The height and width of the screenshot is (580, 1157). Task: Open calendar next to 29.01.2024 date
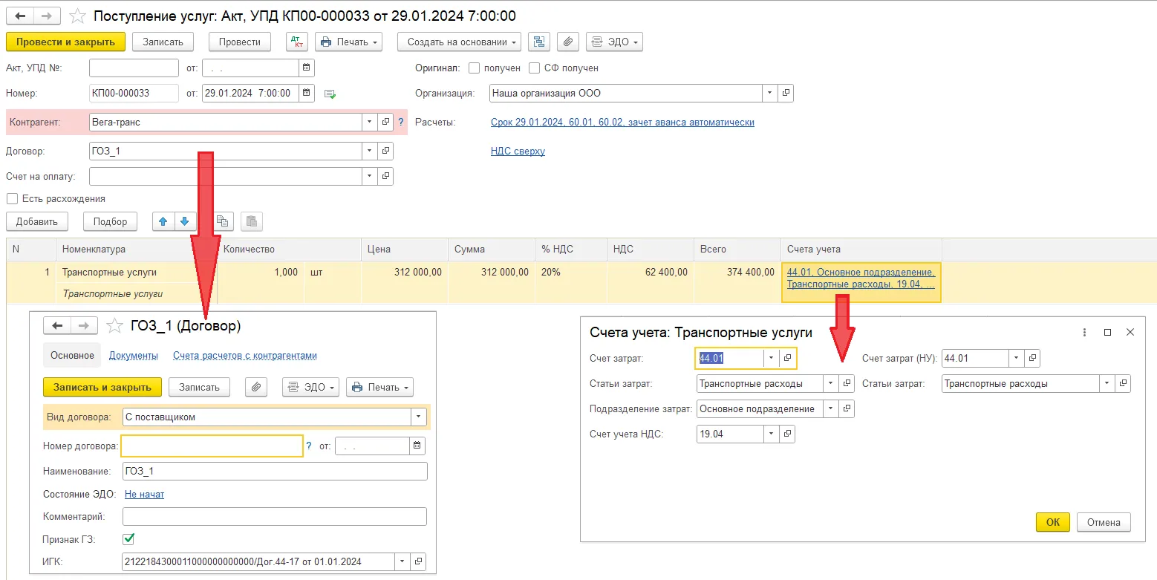point(306,94)
